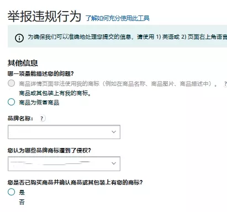Open help icon after the 商品详情页面 option
This screenshot has height=212, width=227.
225,84
